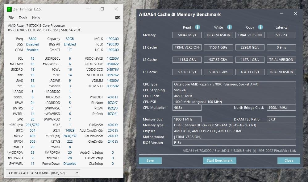Click the tRFC (ns) value 291,5789
The image size is (308, 182).
click(33, 125)
